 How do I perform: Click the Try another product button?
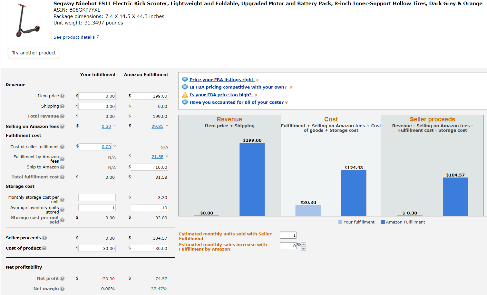coord(34,53)
